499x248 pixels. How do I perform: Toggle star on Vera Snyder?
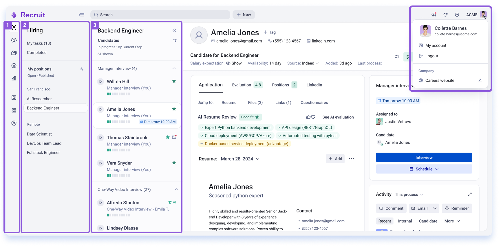174,163
